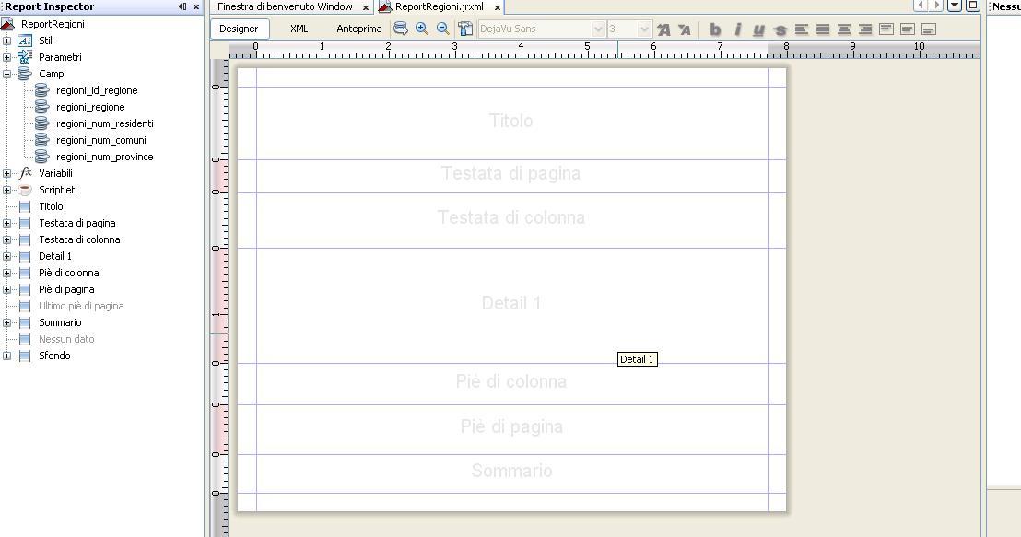Screen dimensions: 1021x537
Task: Align text to middle vertically
Action: click(908, 29)
